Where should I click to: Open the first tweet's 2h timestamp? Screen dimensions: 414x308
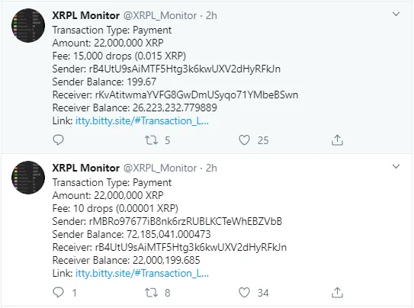point(211,15)
